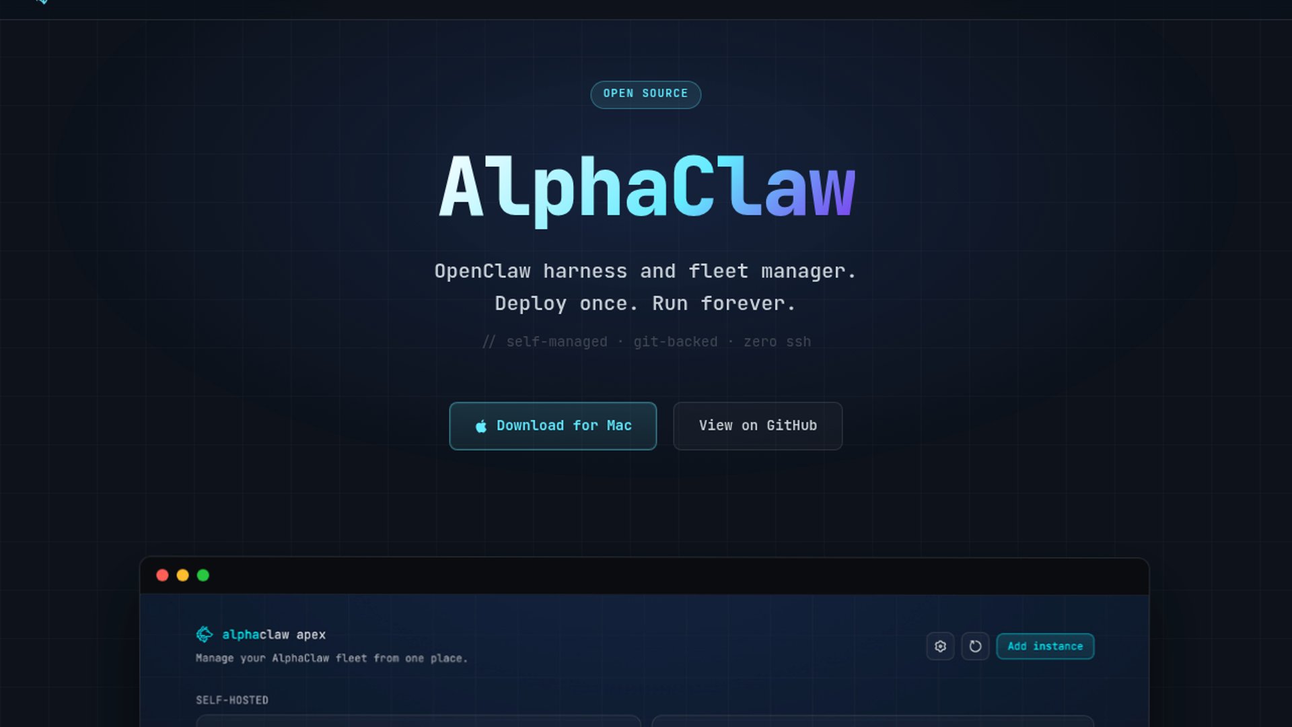This screenshot has height=727, width=1292.
Task: Click the 'self-managed · git-backed · zero ssh' comment
Action: (x=646, y=342)
